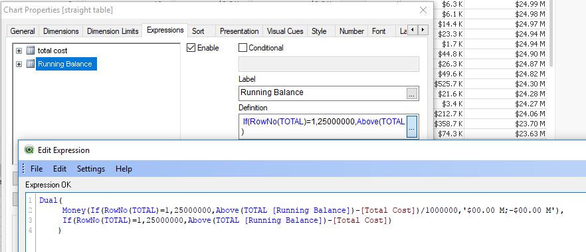This screenshot has width=586, height=252.
Task: Go to the Presentation tab
Action: click(x=239, y=31)
